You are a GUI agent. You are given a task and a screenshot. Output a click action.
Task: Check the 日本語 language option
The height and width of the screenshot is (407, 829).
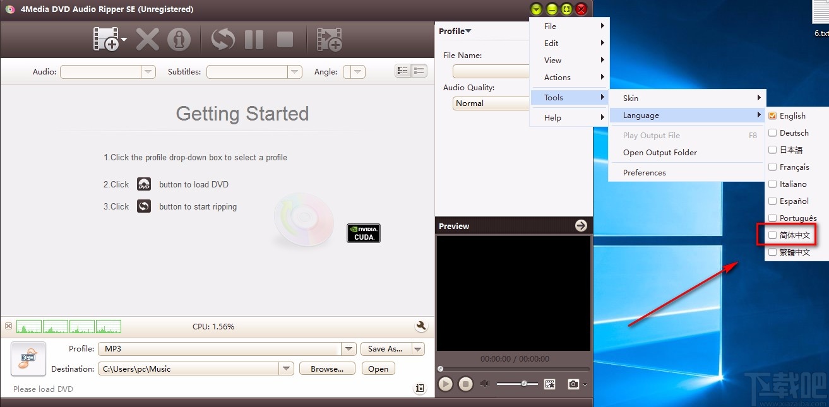click(772, 150)
